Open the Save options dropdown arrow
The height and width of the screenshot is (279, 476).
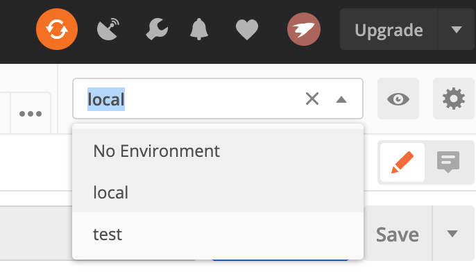pyautogui.click(x=453, y=234)
